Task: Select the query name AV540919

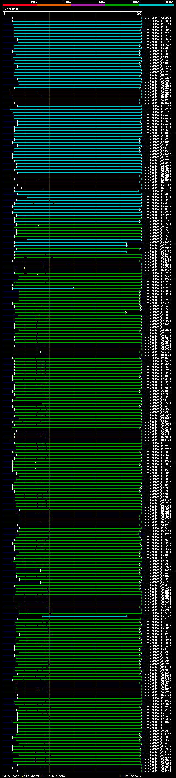Action: (10, 9)
